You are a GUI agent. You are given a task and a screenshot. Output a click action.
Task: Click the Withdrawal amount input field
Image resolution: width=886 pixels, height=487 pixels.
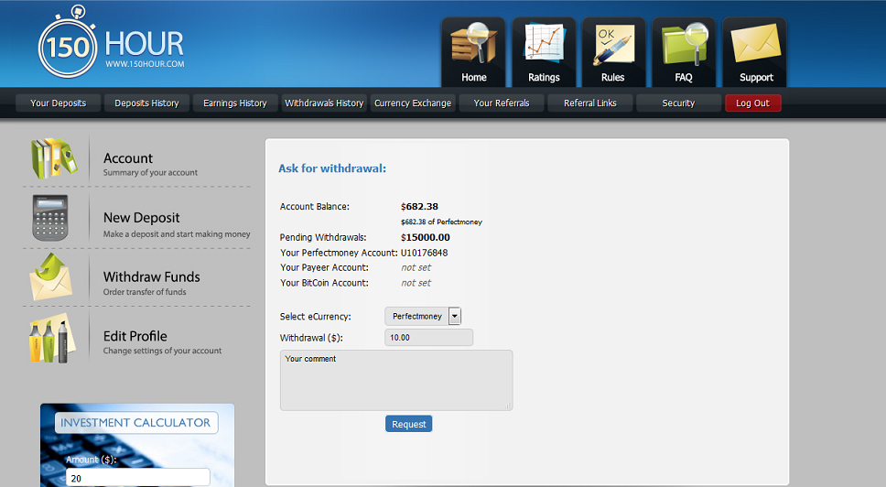click(x=428, y=338)
